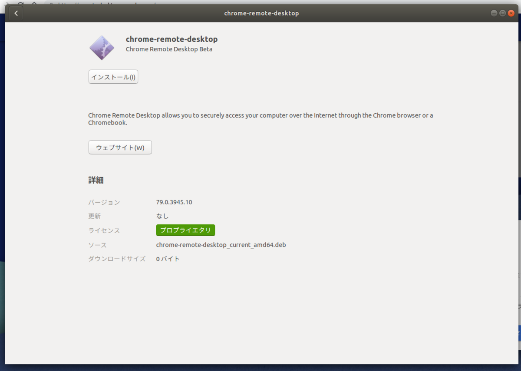Image resolution: width=521 pixels, height=371 pixels.
Task: Open the ウェブサイト(W) website button
Action: (120, 148)
